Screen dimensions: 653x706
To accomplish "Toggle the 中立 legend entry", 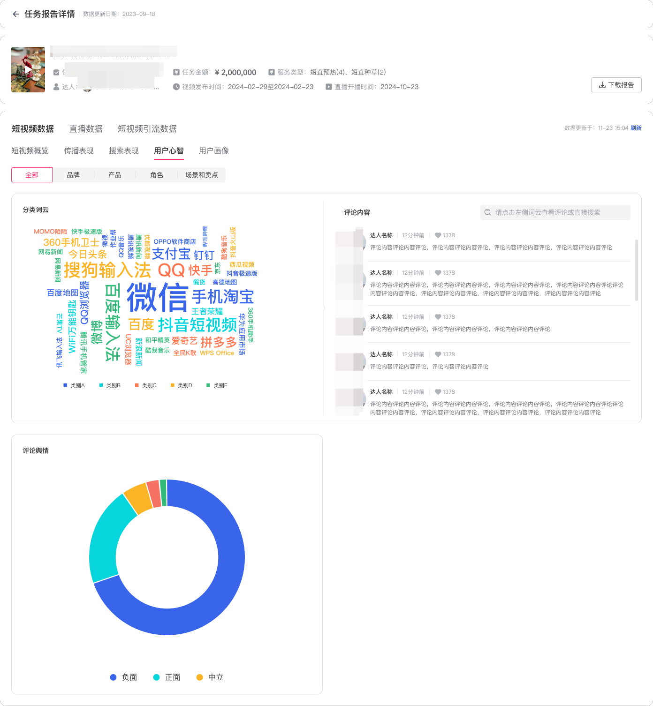I will click(x=210, y=677).
